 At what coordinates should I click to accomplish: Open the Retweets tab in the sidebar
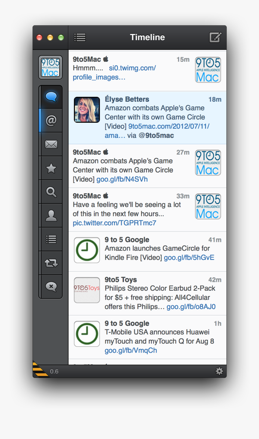(x=51, y=263)
